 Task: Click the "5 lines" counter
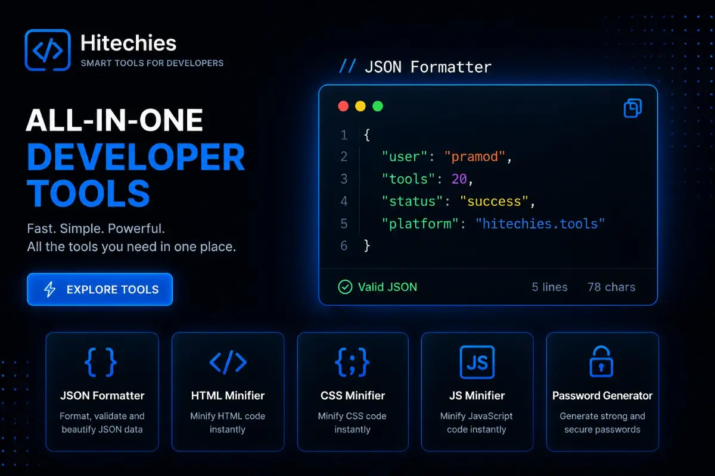coord(549,287)
